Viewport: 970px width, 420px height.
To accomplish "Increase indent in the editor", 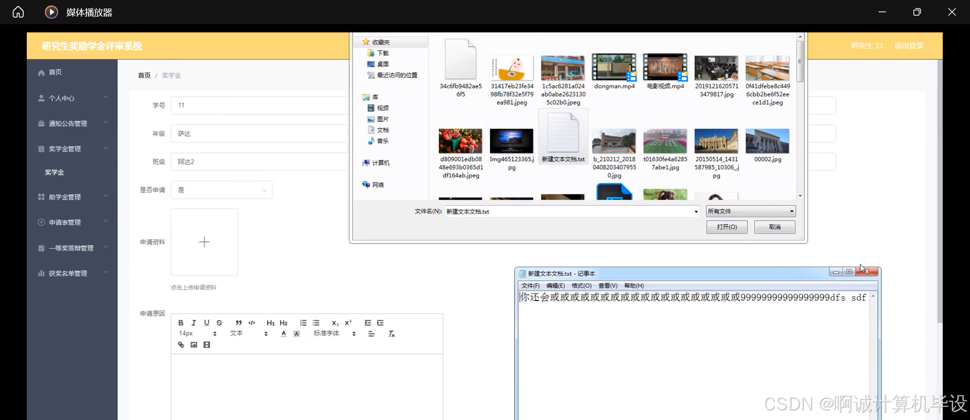I will (380, 323).
